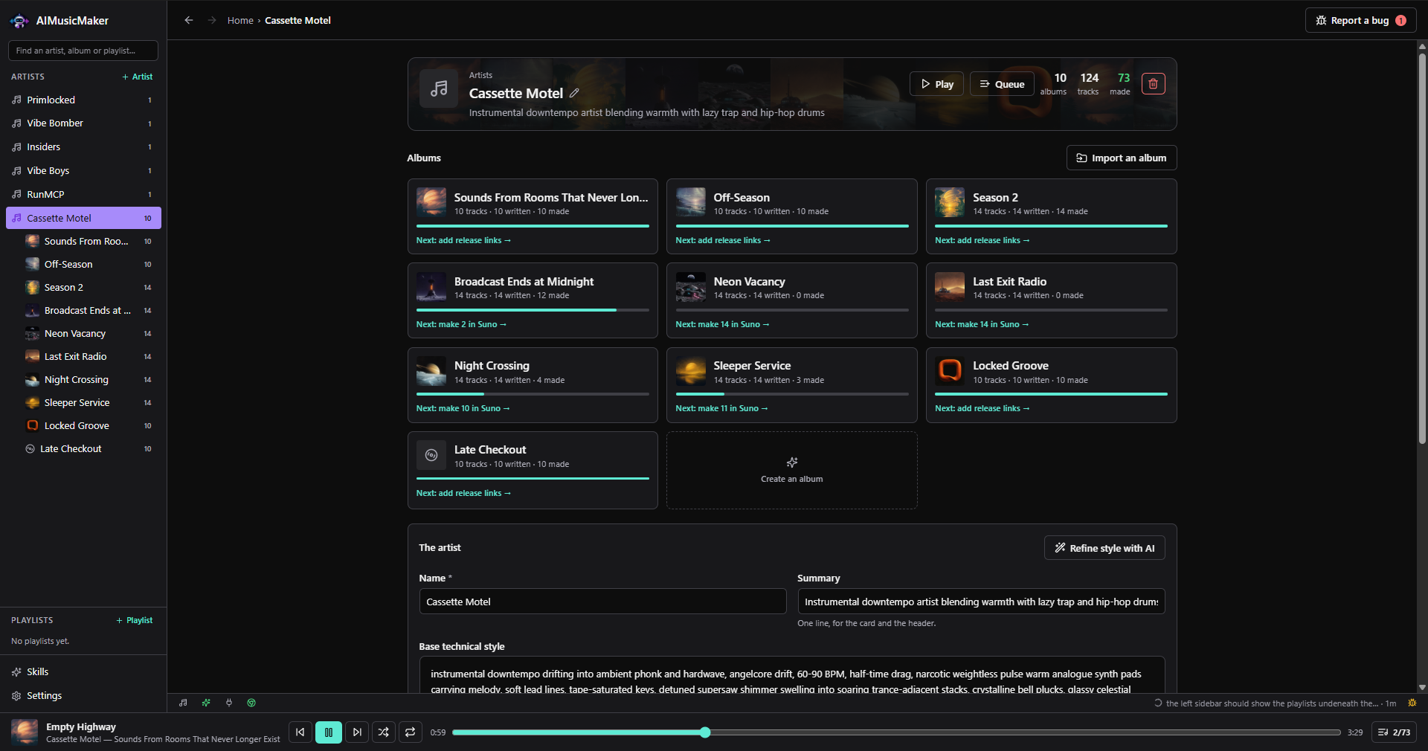Image resolution: width=1428 pixels, height=751 pixels.
Task: Click the bug icon at status bar right
Action: click(x=1412, y=703)
